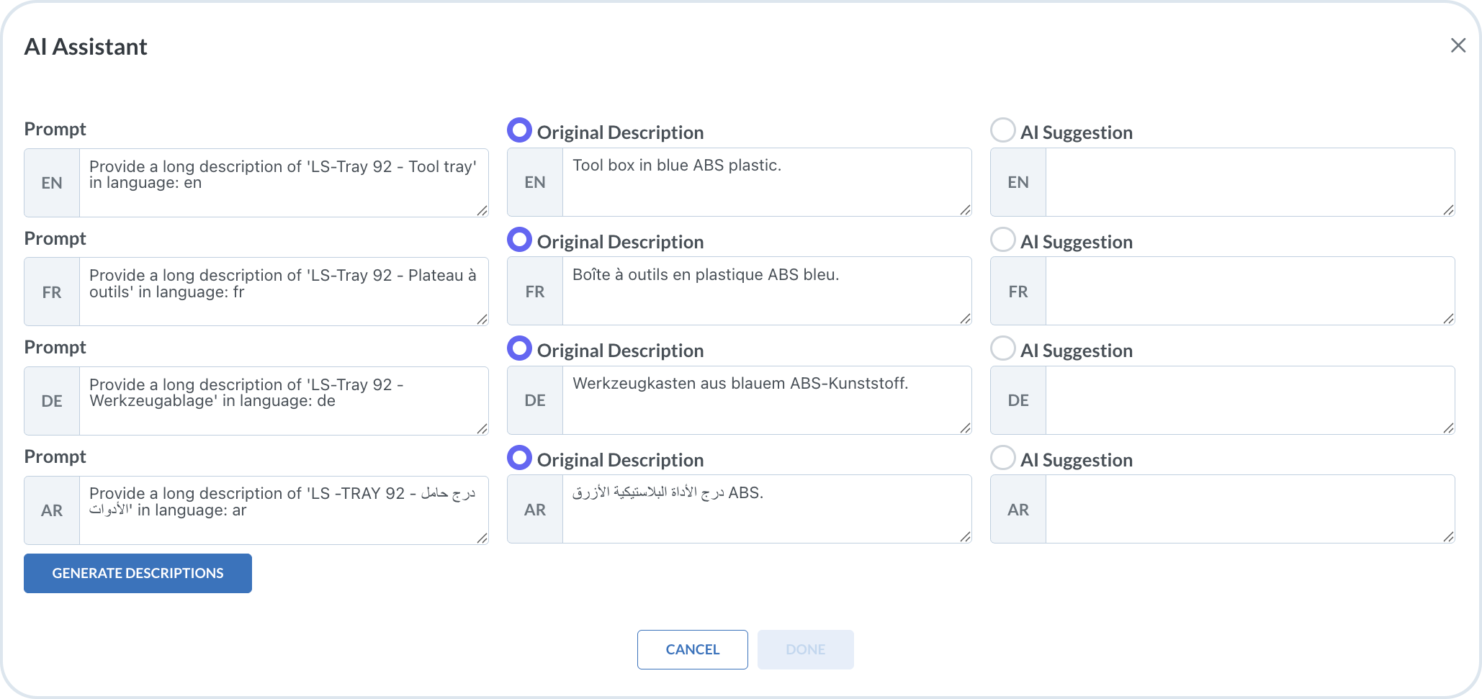Click the Generate Descriptions button
1482x699 pixels.
pos(138,573)
